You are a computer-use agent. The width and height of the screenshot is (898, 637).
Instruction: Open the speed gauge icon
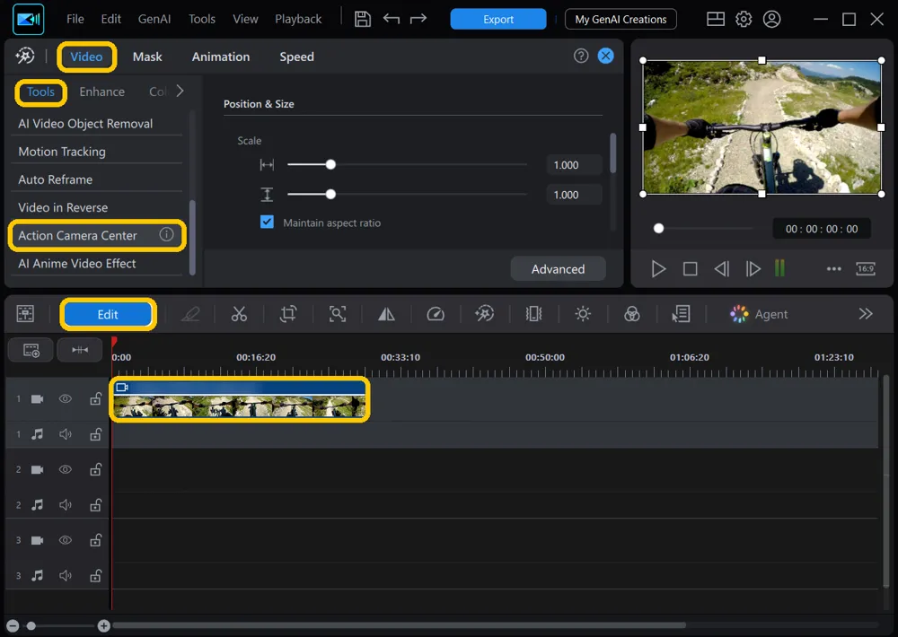tap(436, 314)
